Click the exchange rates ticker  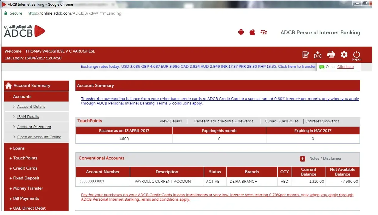point(198,67)
